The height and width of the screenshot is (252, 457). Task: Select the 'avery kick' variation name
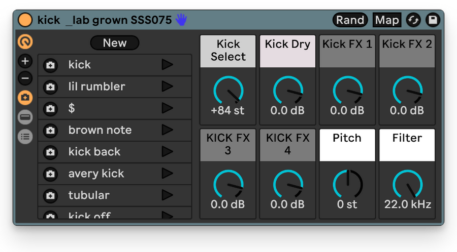tap(96, 174)
